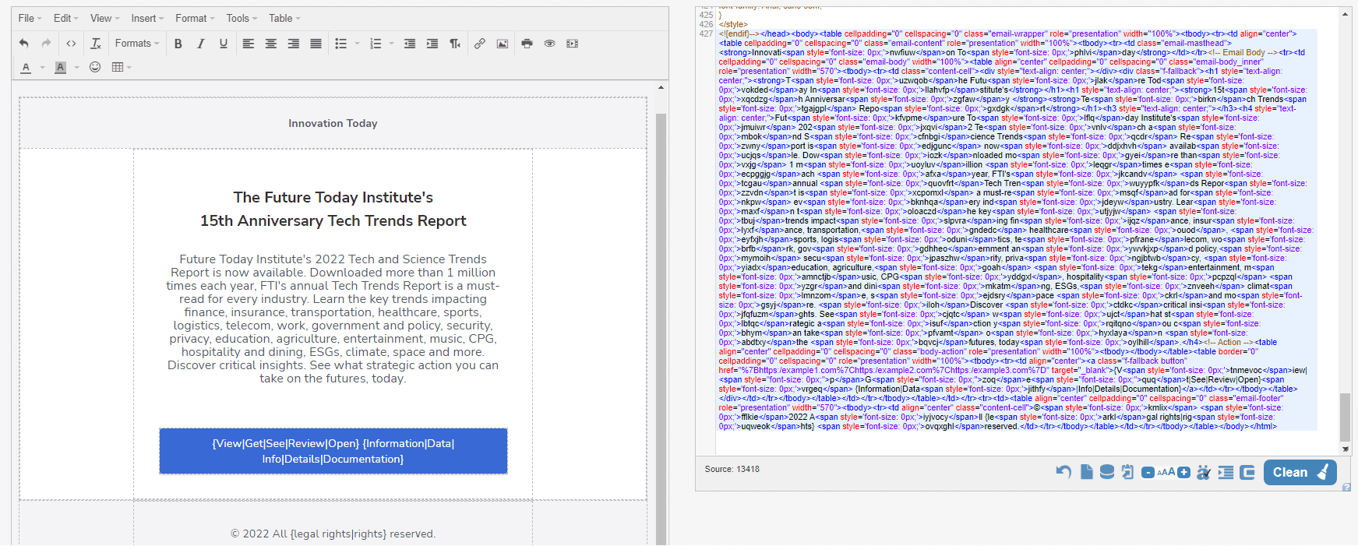Open the background color dropdown arrow
This screenshot has height=546, width=1358.
click(x=77, y=68)
